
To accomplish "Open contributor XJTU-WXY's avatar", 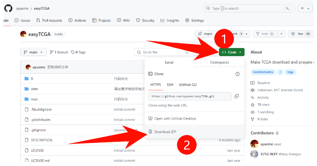I will [x=255, y=154].
